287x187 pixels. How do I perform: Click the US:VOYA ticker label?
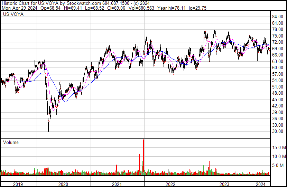(13, 14)
